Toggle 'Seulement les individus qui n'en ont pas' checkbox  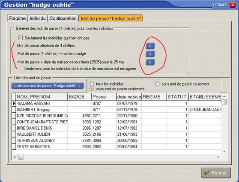(x=20, y=38)
